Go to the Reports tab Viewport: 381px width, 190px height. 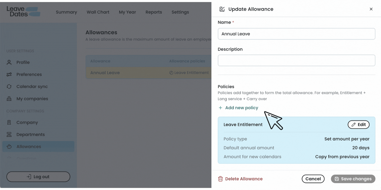(153, 12)
